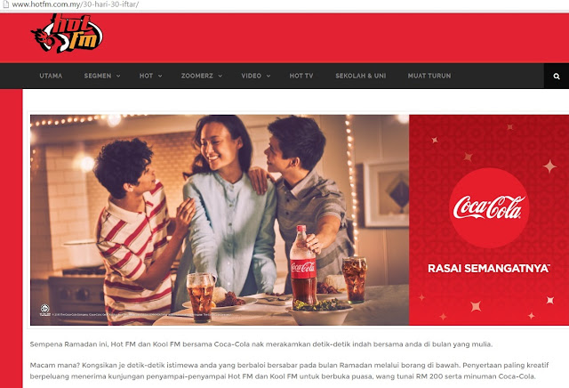Select the ZOOMERZ menu label
Viewport: 569px width, 388px height.
197,76
